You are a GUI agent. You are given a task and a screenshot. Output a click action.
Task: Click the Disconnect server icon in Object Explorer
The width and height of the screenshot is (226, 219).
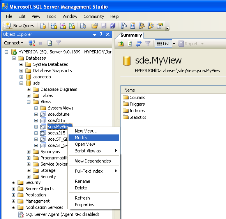(32, 43)
